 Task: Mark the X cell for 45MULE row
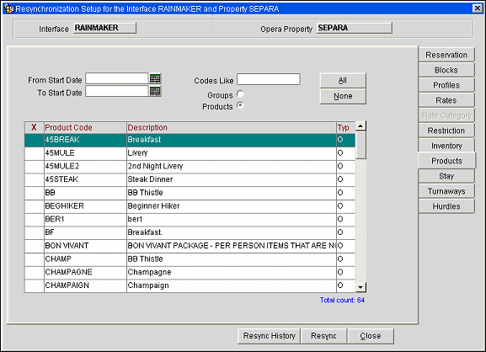[x=34, y=152]
